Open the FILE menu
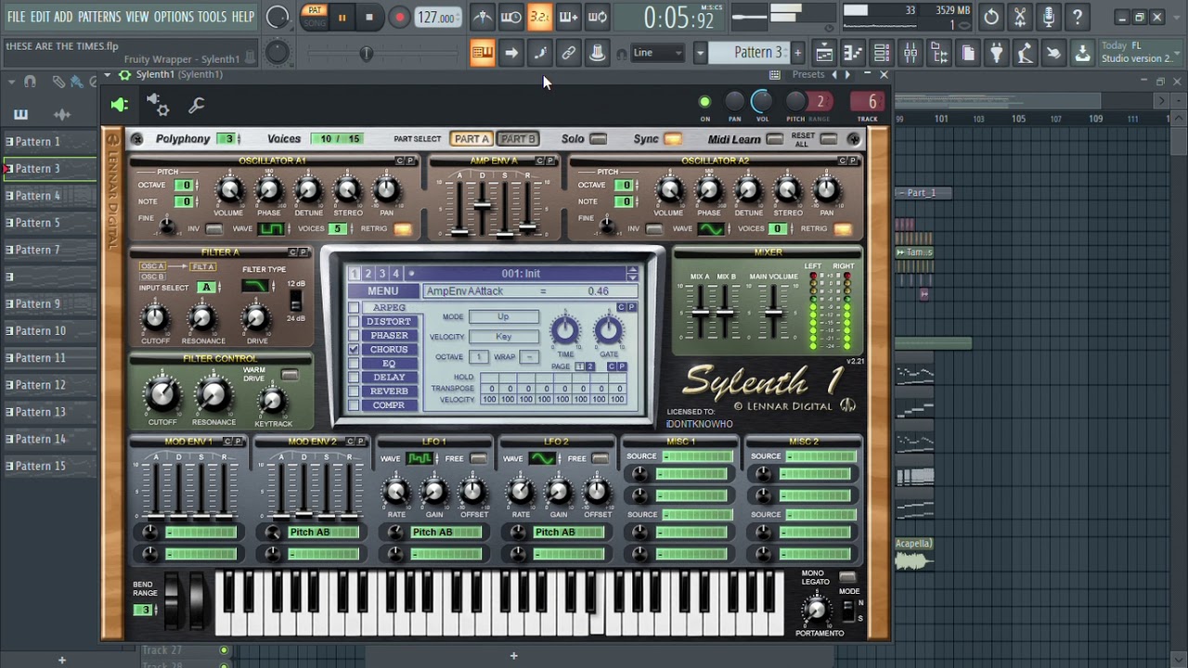Screen dimensions: 1188x668 [16, 17]
